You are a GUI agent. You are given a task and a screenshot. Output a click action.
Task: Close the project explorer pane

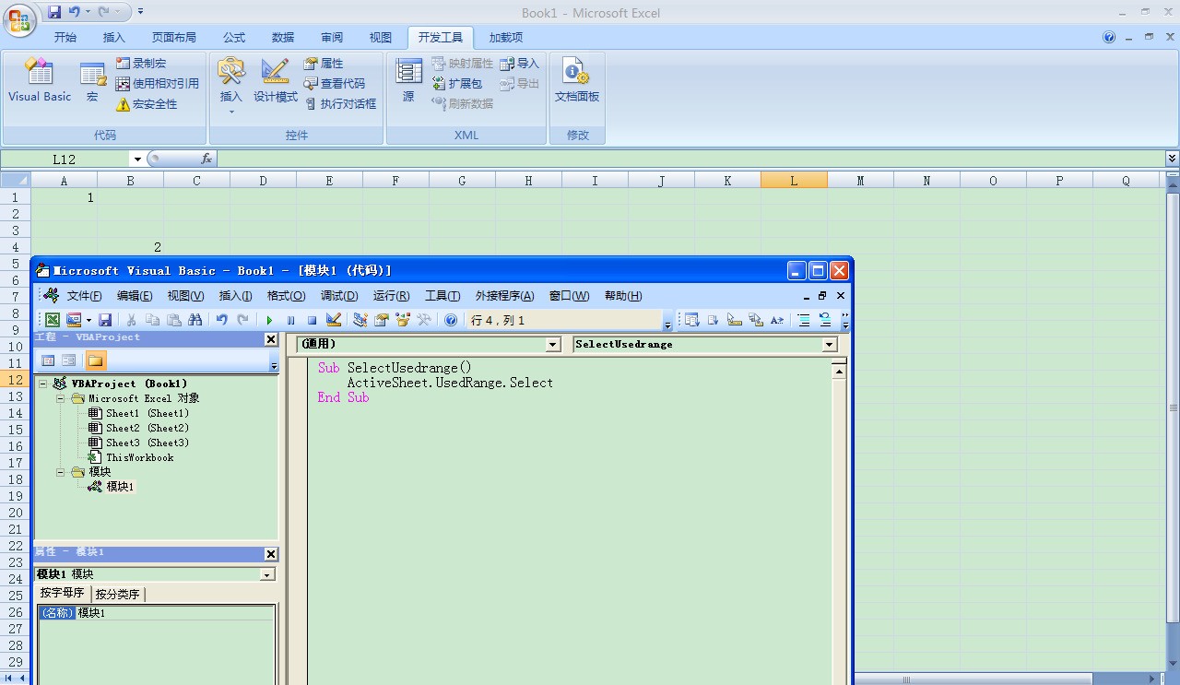[271, 339]
